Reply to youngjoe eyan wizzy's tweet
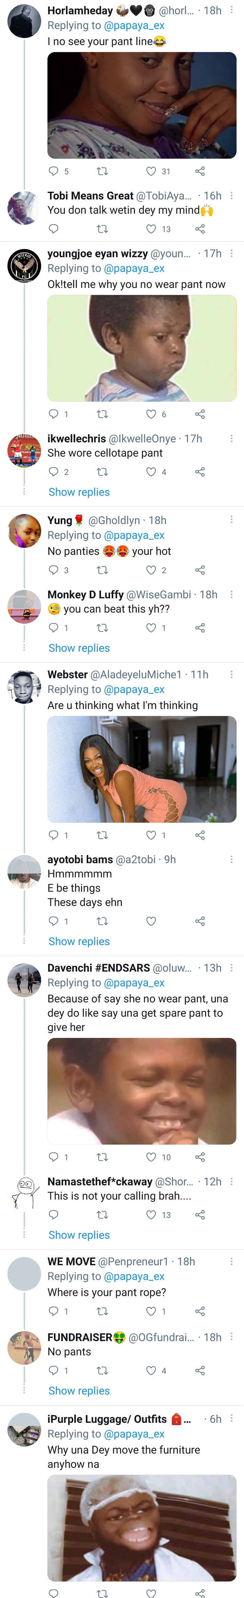This screenshot has height=1598, width=244. coord(54,414)
